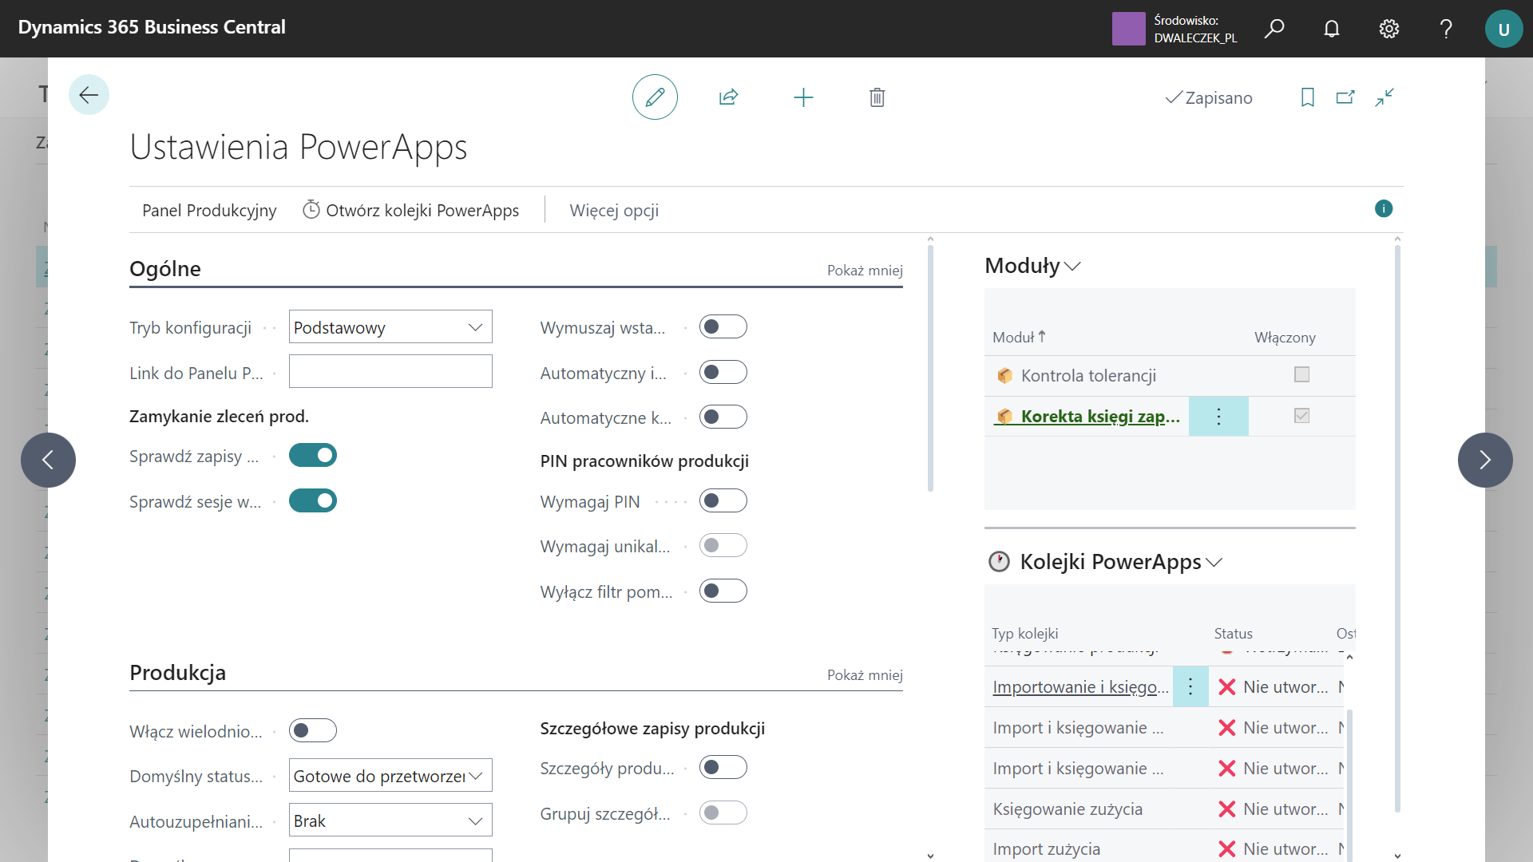Click the teal information icon
The width and height of the screenshot is (1533, 862).
(x=1383, y=208)
